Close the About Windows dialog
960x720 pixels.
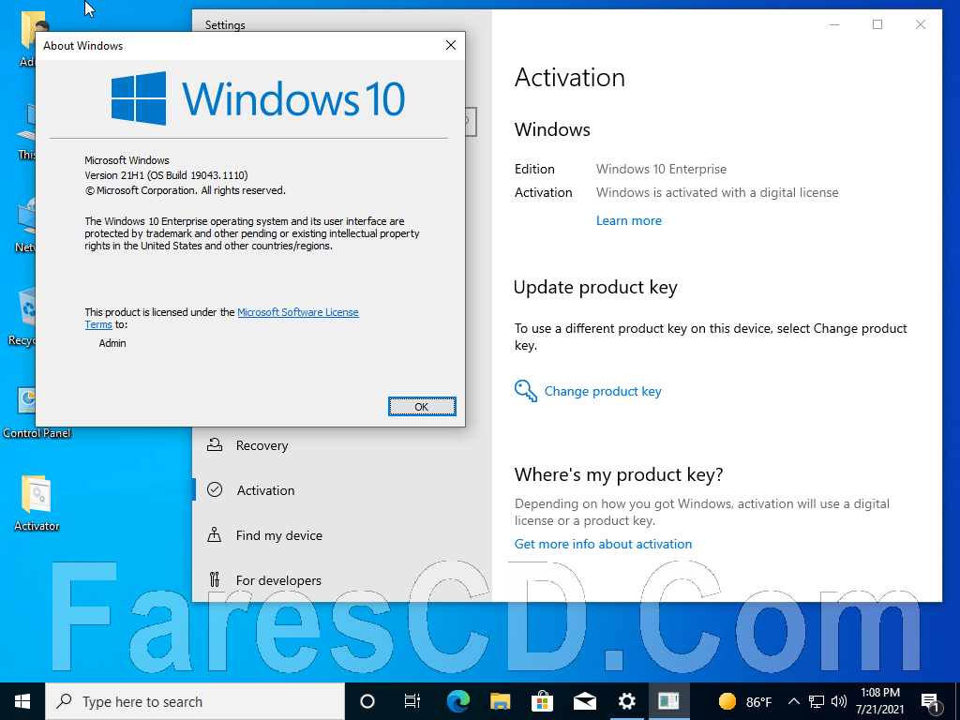click(451, 45)
